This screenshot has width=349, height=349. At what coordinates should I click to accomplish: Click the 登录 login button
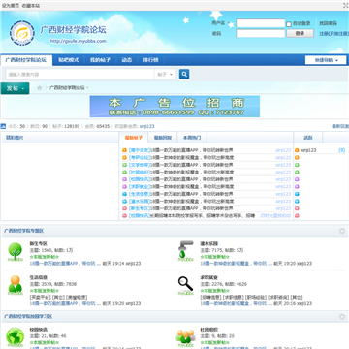[x=300, y=33]
